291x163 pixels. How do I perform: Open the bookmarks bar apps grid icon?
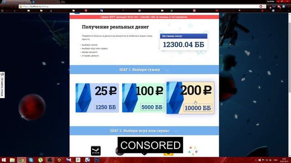[2, 11]
